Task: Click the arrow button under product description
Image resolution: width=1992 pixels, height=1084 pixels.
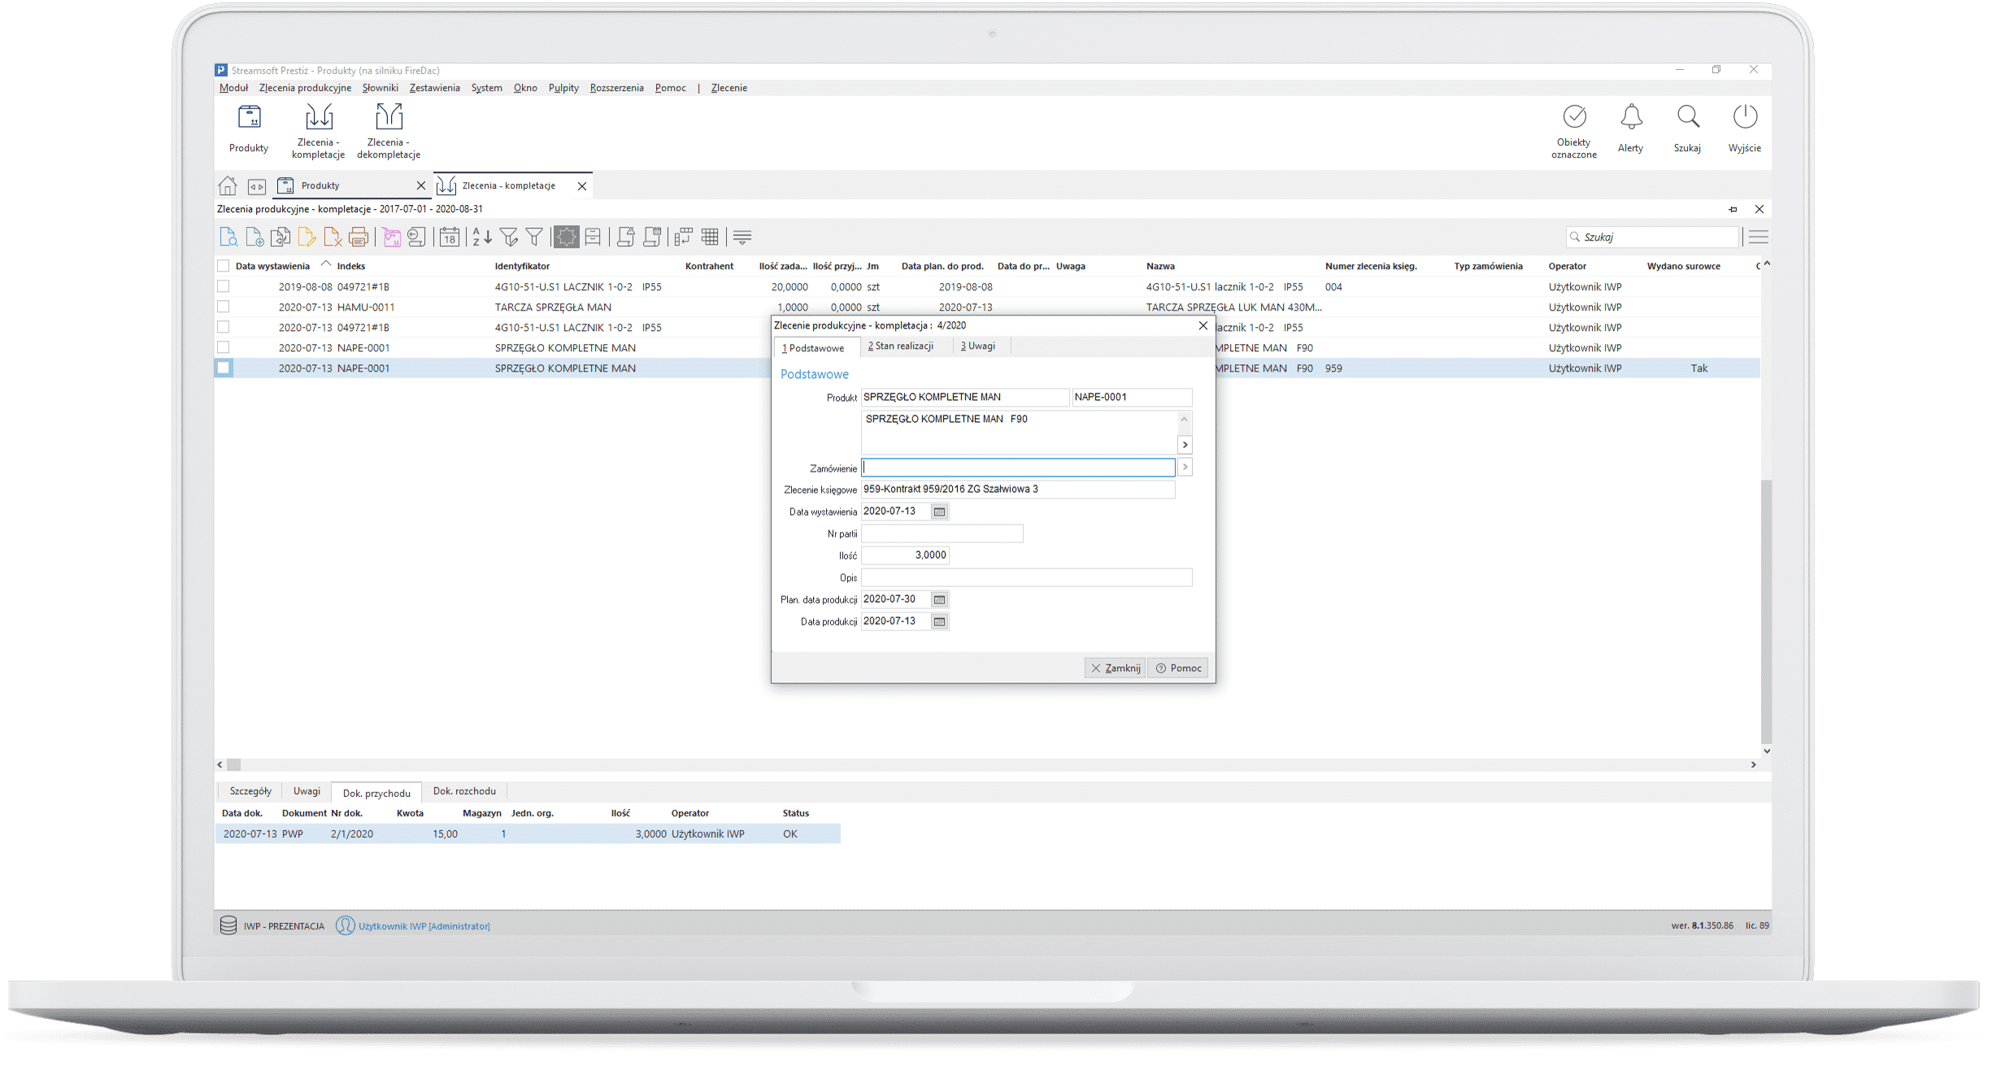Action: (x=1185, y=445)
